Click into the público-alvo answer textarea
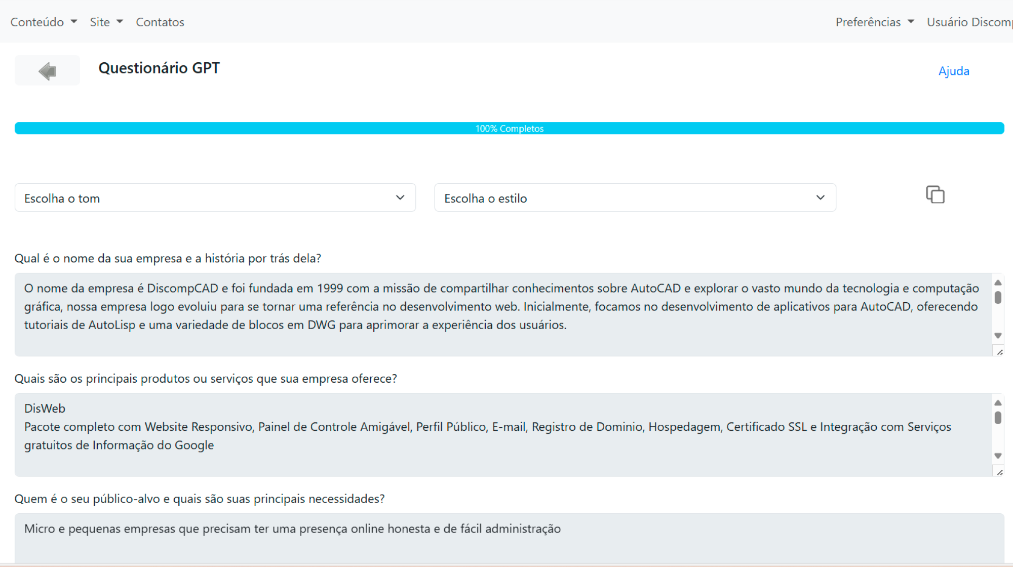 [x=510, y=538]
